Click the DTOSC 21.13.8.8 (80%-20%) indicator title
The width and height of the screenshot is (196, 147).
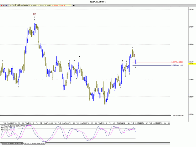[x=13, y=126]
